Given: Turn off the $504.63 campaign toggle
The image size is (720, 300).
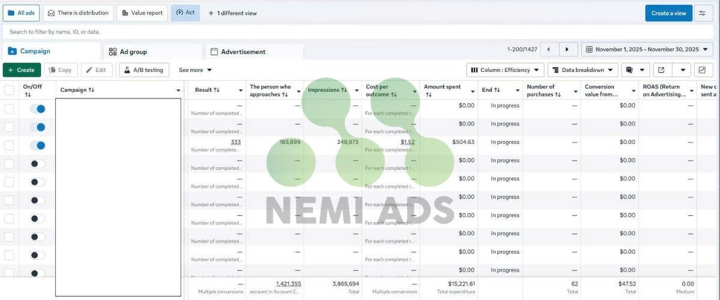Looking at the screenshot, I should (x=37, y=145).
